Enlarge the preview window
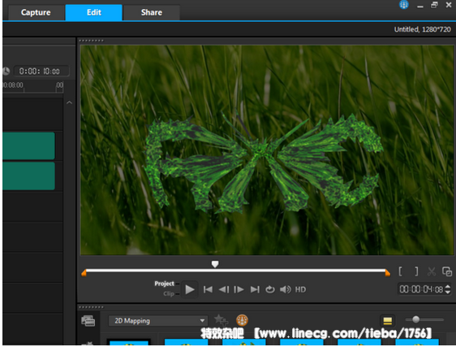Viewport: 456px width, 347px height. click(447, 271)
